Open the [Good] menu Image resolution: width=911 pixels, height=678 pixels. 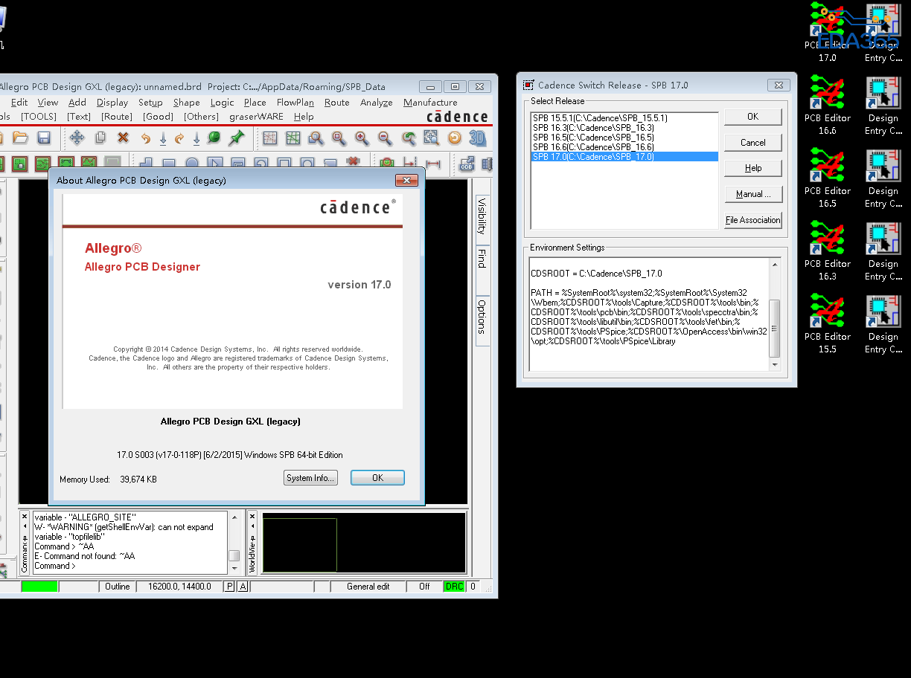(158, 117)
